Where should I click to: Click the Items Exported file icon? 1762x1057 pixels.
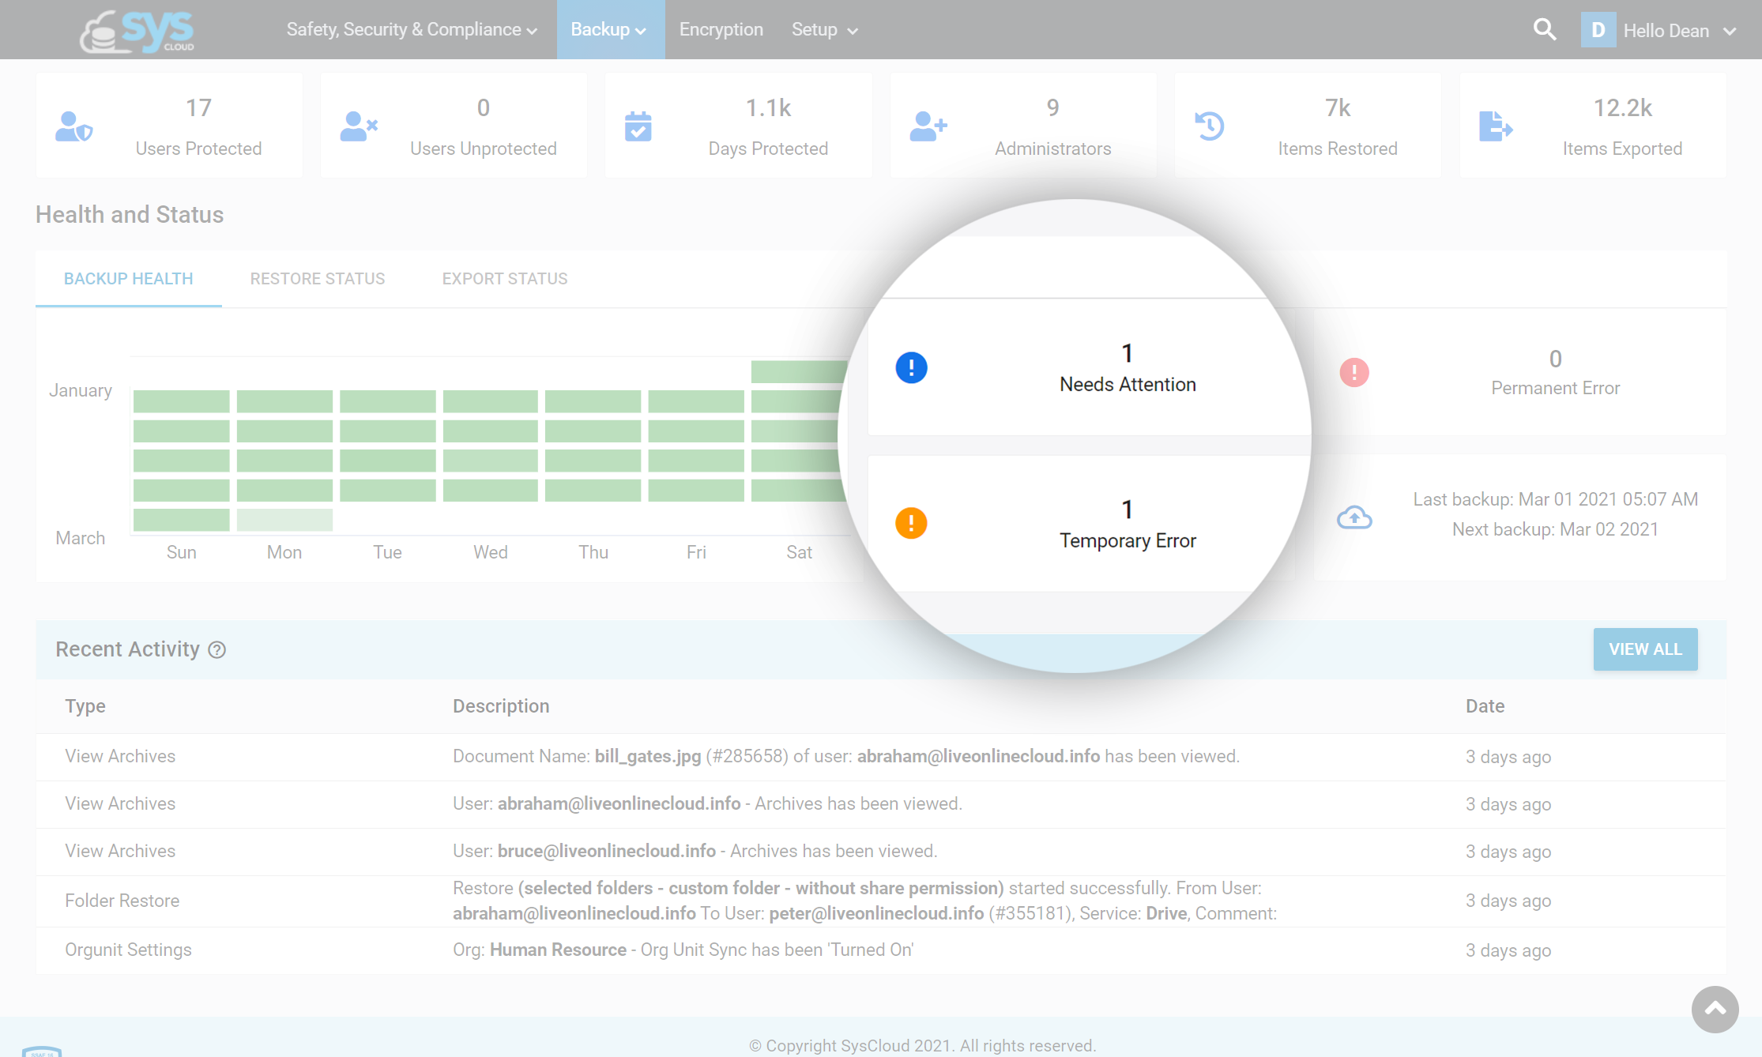tap(1495, 126)
